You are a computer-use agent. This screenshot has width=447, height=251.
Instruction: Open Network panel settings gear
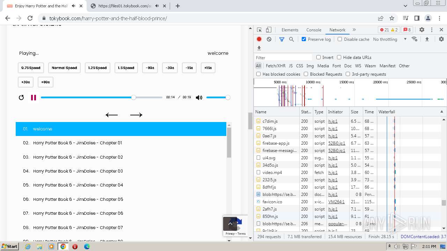pyautogui.click(x=441, y=39)
